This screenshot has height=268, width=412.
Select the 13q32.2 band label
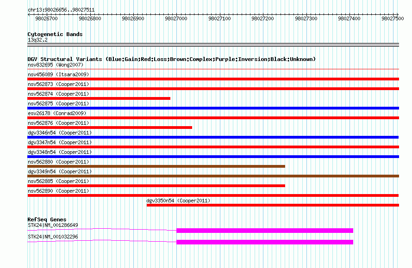point(37,40)
